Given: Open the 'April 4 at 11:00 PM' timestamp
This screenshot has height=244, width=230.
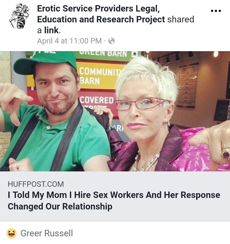Looking at the screenshot, I should (69, 41).
